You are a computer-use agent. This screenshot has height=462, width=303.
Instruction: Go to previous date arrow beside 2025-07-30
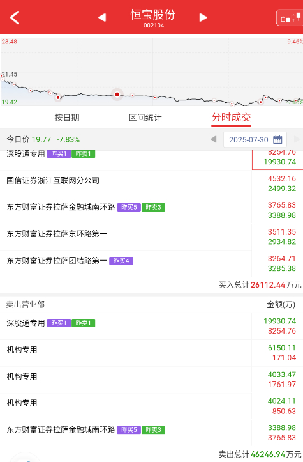[x=214, y=139]
